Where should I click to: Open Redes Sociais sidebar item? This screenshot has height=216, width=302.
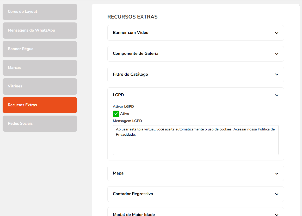[40, 124]
